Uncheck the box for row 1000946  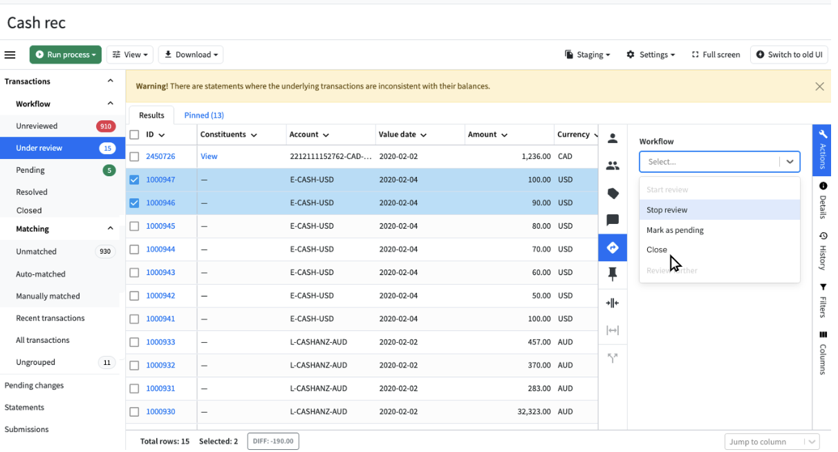click(135, 203)
